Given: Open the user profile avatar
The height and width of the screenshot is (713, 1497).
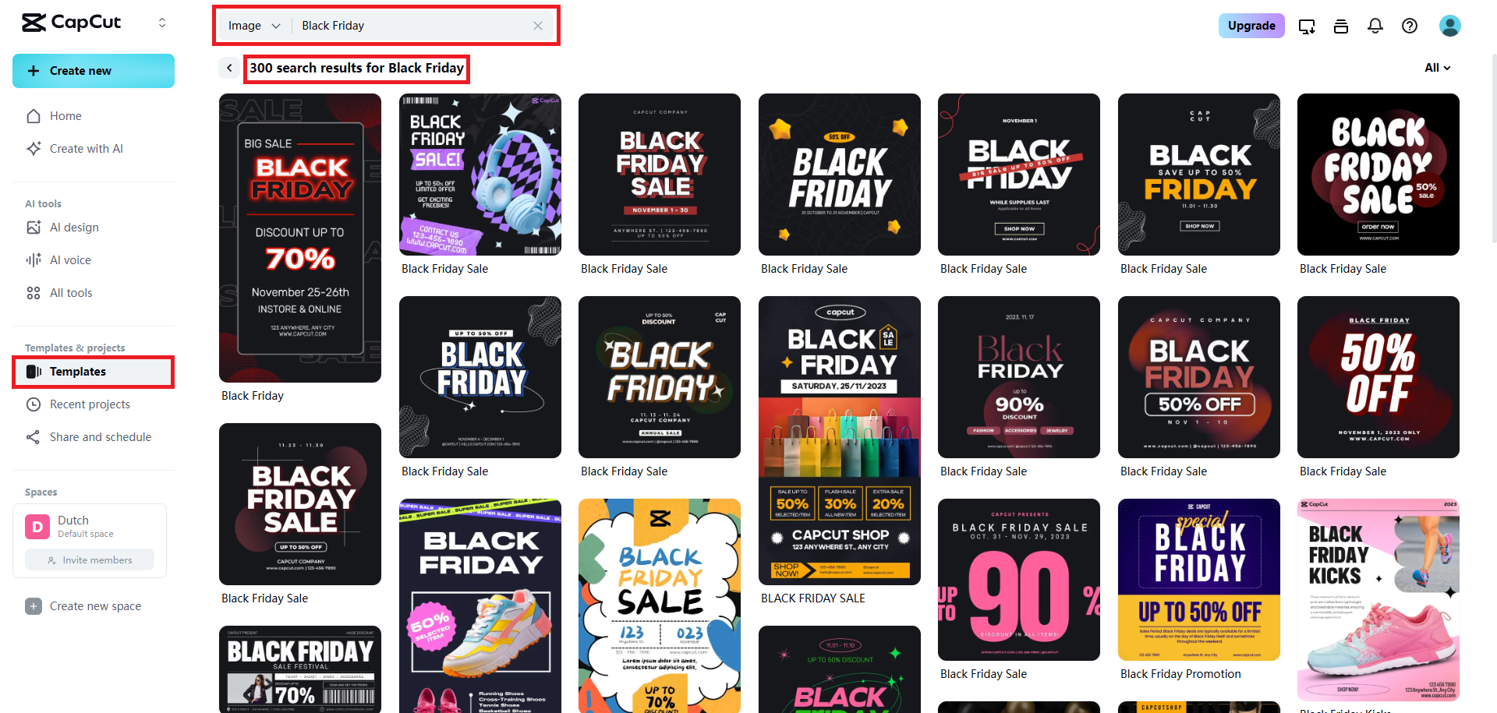Looking at the screenshot, I should (x=1450, y=26).
